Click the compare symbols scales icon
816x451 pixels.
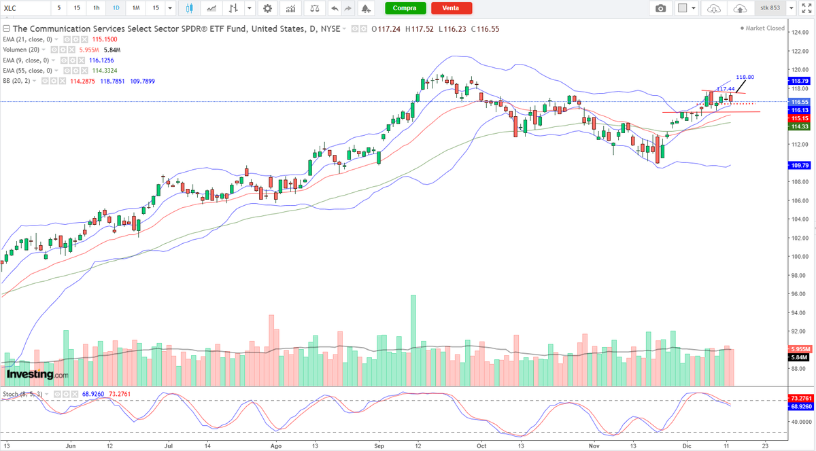coord(313,8)
